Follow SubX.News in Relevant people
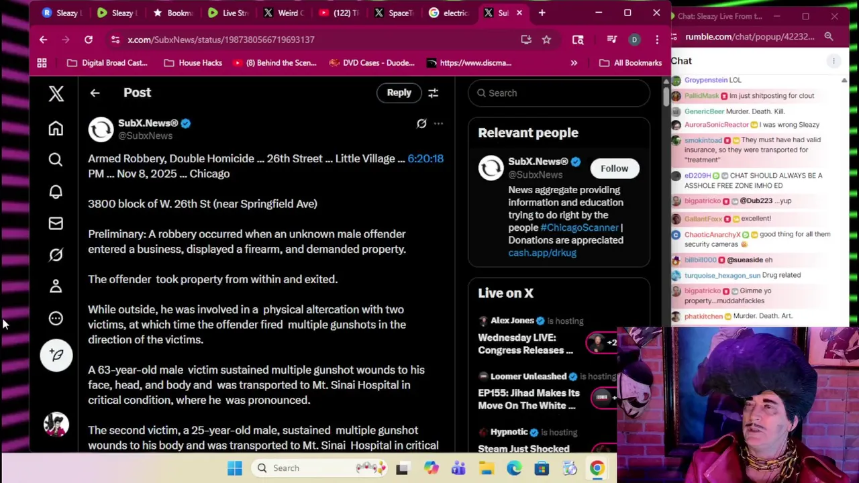This screenshot has height=483, width=859. point(614,168)
